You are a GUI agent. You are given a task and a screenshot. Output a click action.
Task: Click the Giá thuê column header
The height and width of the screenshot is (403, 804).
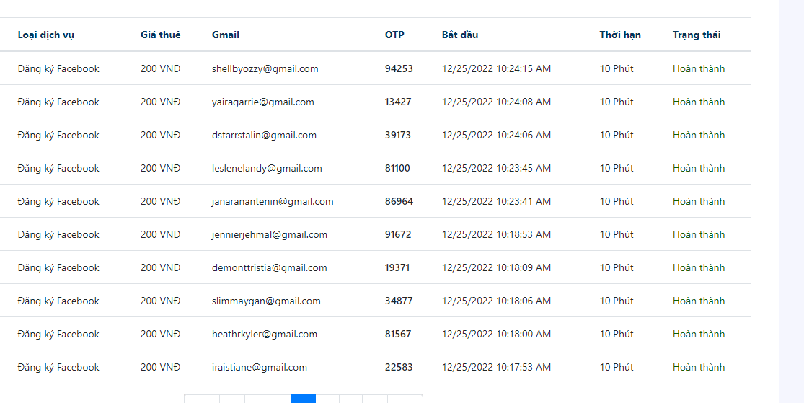pos(161,35)
